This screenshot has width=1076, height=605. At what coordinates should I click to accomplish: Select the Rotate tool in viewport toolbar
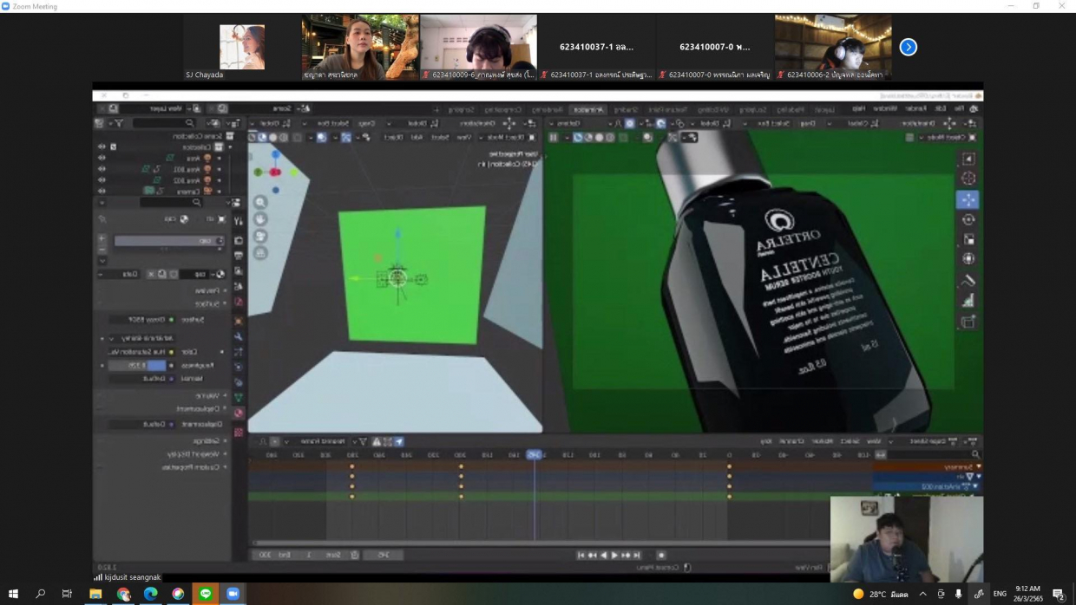[x=968, y=219]
